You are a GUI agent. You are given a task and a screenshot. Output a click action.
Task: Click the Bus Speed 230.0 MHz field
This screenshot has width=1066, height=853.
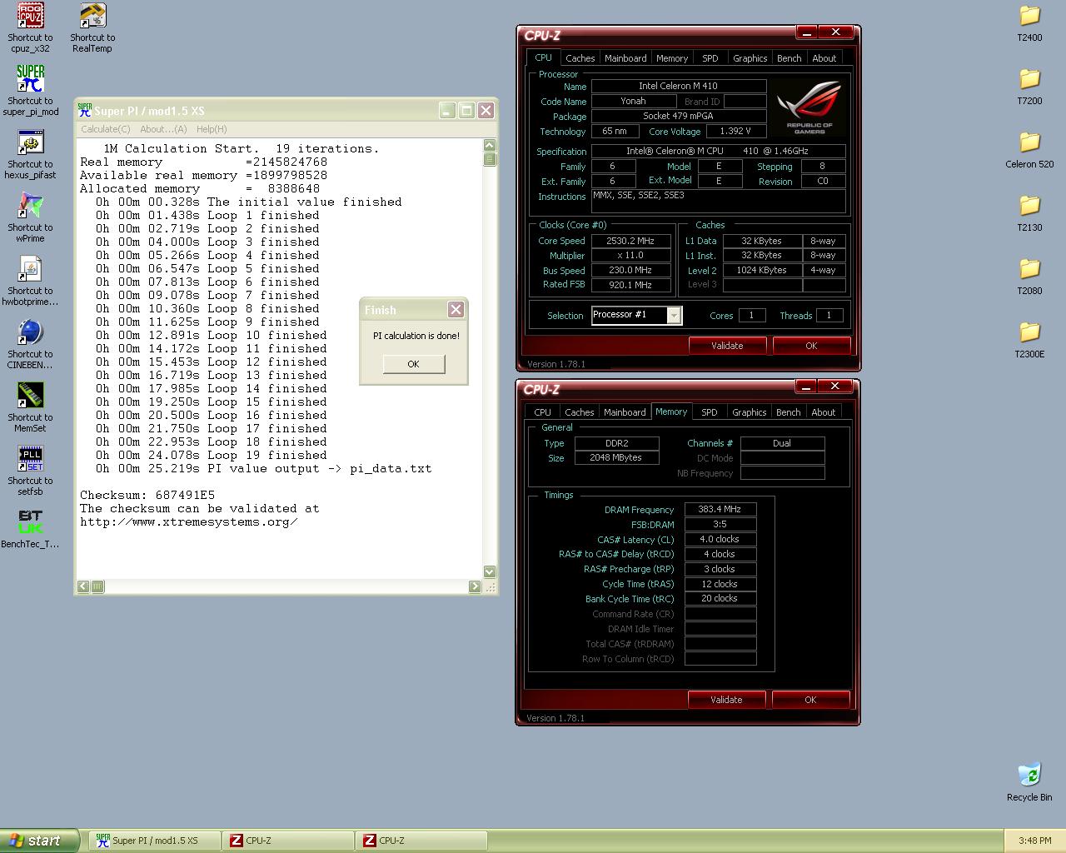pos(630,271)
